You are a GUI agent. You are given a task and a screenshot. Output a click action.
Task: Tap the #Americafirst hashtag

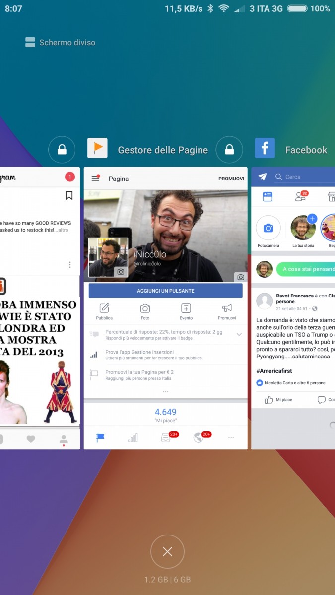pos(274,371)
